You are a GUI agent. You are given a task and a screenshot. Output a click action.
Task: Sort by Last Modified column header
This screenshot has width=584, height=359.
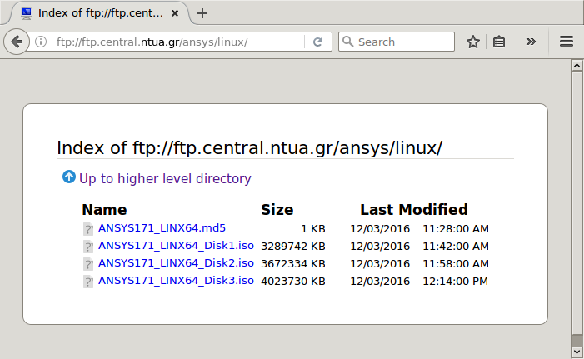414,210
